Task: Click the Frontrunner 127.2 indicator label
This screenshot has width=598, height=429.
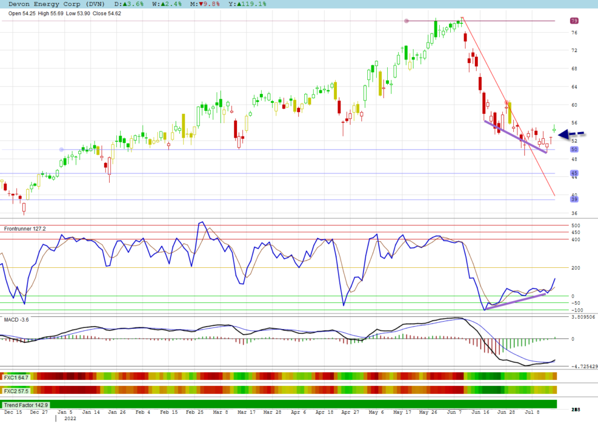Action: pos(25,229)
